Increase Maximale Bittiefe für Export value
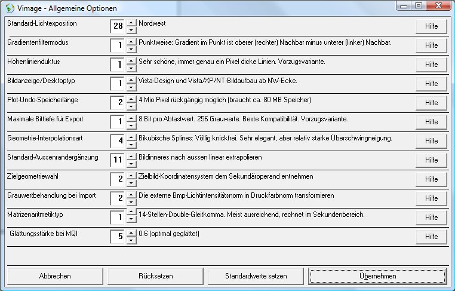 (x=131, y=118)
